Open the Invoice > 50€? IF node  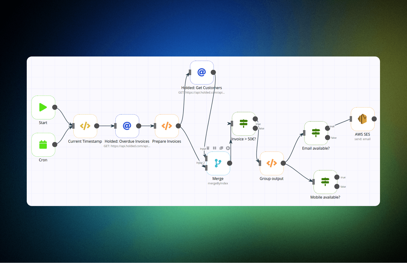[x=244, y=124]
